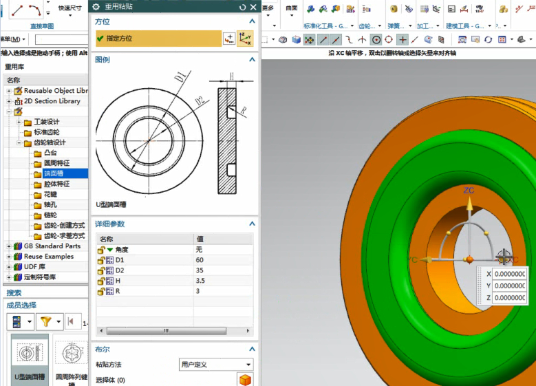Reset the 重用粘贴 dialog

[242, 7]
